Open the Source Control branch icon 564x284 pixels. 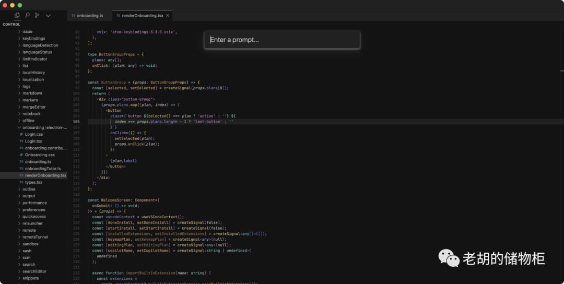[x=37, y=15]
